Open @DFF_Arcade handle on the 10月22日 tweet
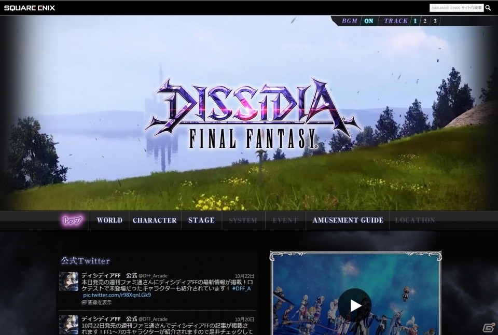Image resolution: width=498 pixels, height=335 pixels. click(153, 276)
